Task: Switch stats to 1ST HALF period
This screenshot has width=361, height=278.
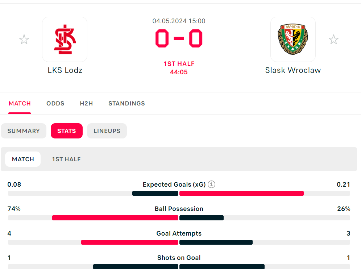Action: pos(66,159)
